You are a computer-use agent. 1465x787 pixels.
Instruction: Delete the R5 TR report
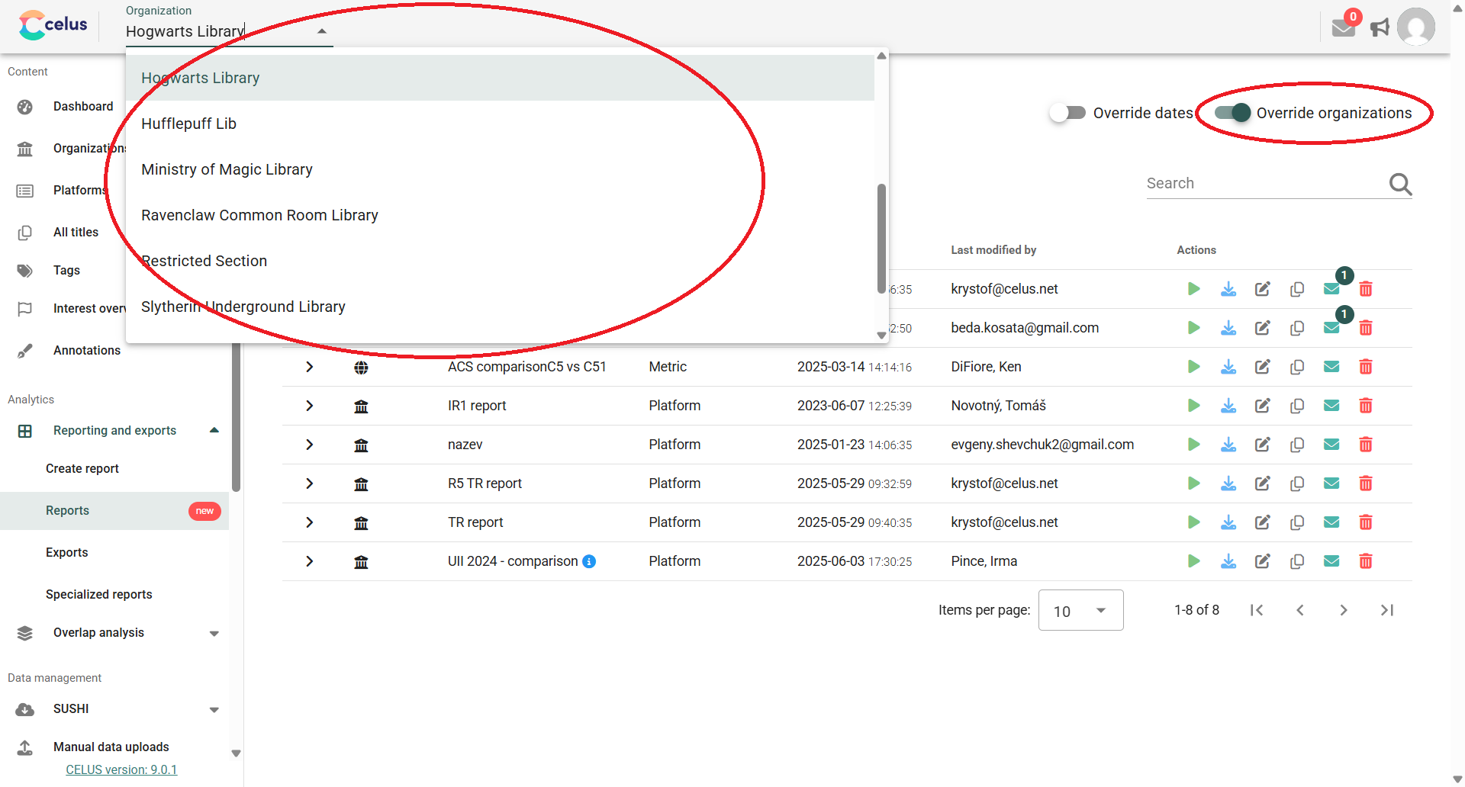pyautogui.click(x=1366, y=483)
